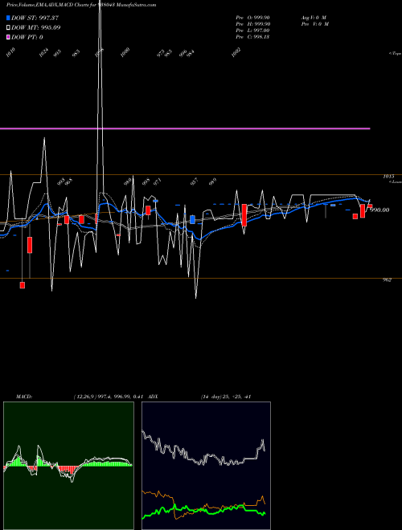Click the 1002 rotated top label
402x530 pixels.
(236, 52)
